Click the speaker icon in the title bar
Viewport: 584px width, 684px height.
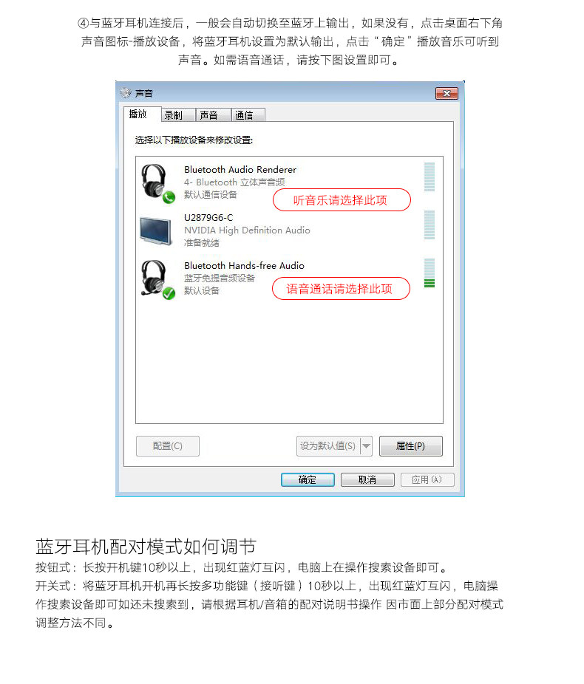[x=126, y=92]
